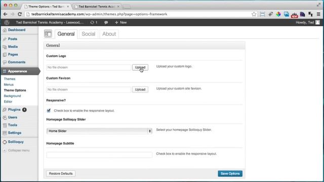
Task: Click the Homepage Subtitle text field
Action: [x=99, y=155]
